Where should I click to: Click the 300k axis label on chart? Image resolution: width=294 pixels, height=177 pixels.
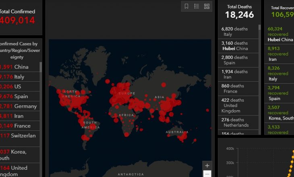230,163
